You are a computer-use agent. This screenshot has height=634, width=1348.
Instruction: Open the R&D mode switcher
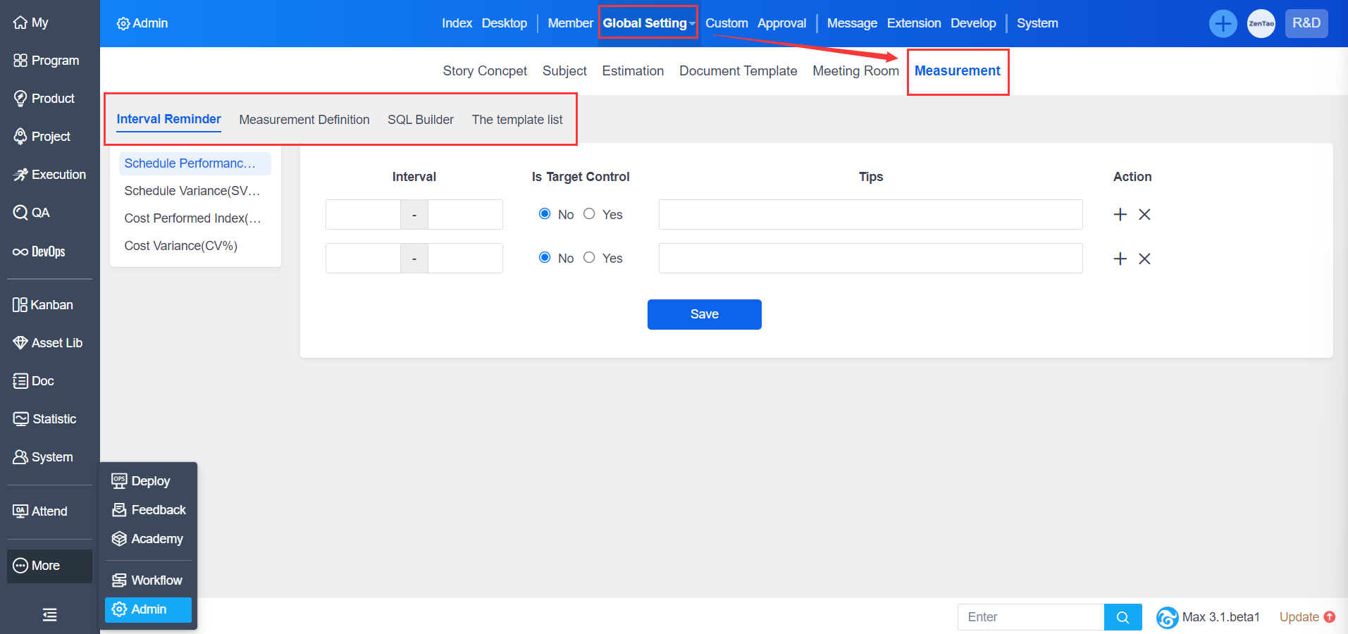click(1306, 23)
